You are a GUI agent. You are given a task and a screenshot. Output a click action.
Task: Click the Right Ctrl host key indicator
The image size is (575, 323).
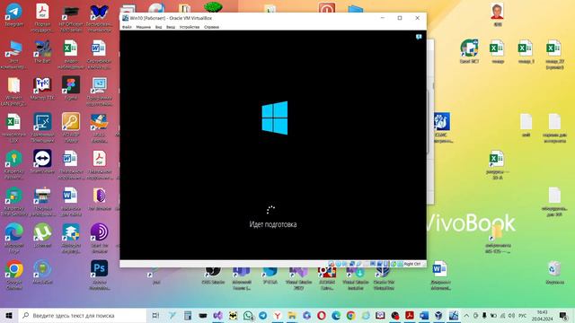(x=412, y=264)
